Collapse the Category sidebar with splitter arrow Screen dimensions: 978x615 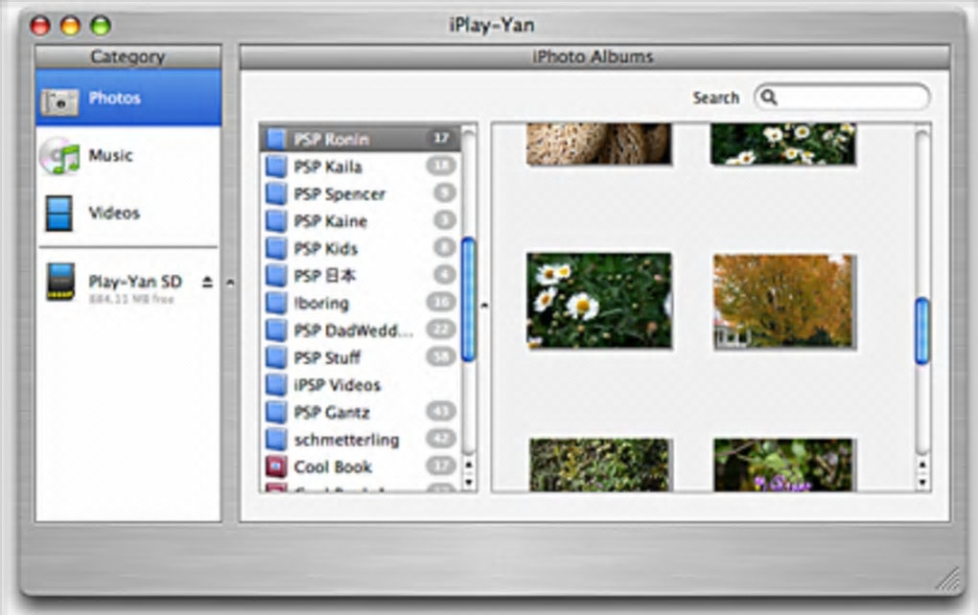(229, 283)
